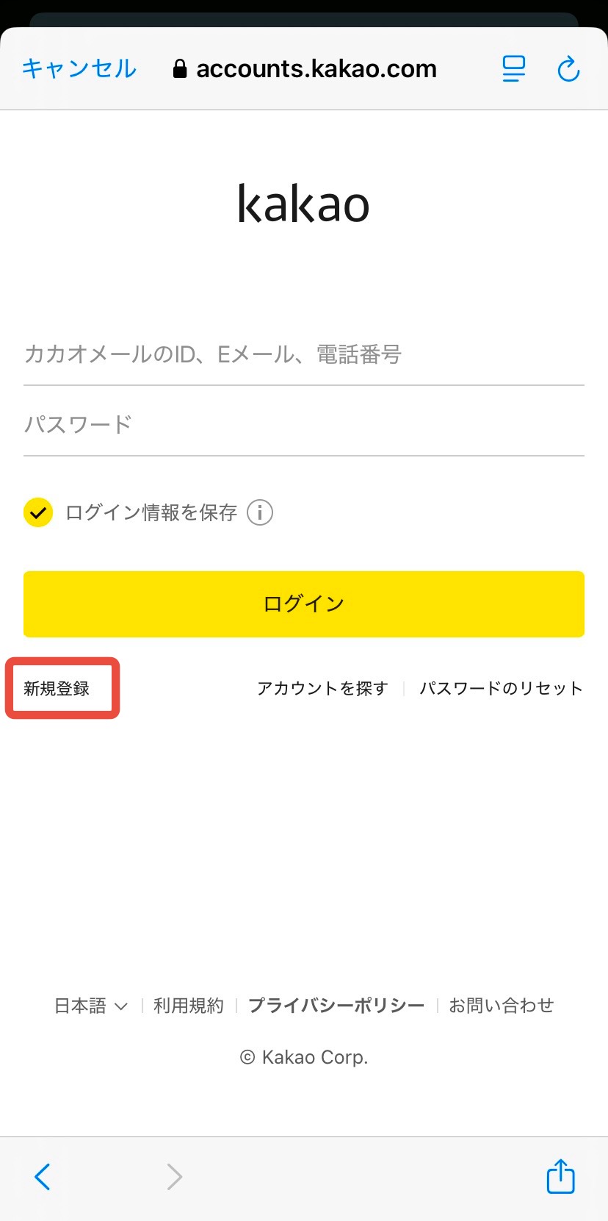
Task: Tap the reader view icon in address bar
Action: click(x=513, y=69)
